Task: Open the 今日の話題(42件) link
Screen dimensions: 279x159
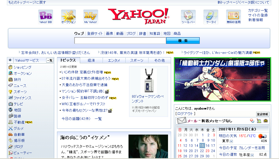Action: click(x=76, y=119)
